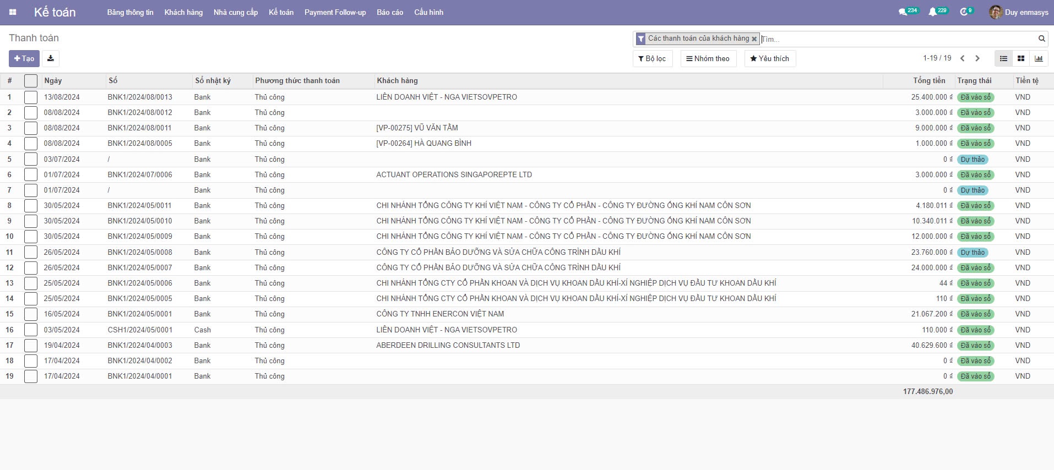Viewport: 1054px width, 470px height.
Task: Open the Yêu thích favorites dropdown
Action: [x=769, y=59]
